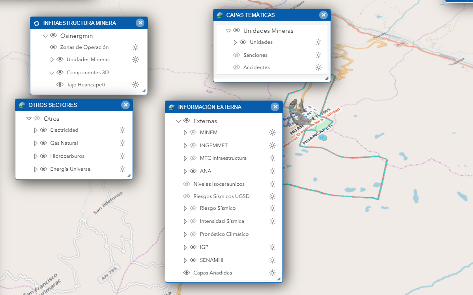Close the Infraestructura Minera panel

coord(140,23)
